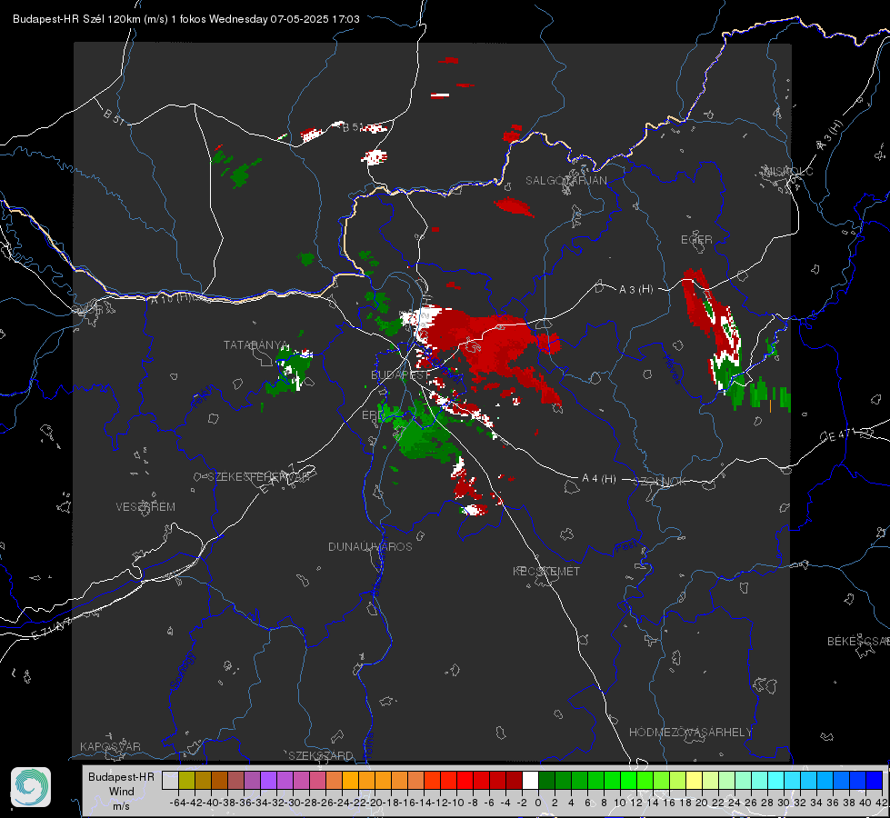The width and height of the screenshot is (890, 818).
Task: Click the radar title with timestamp 17:03
Action: (186, 19)
